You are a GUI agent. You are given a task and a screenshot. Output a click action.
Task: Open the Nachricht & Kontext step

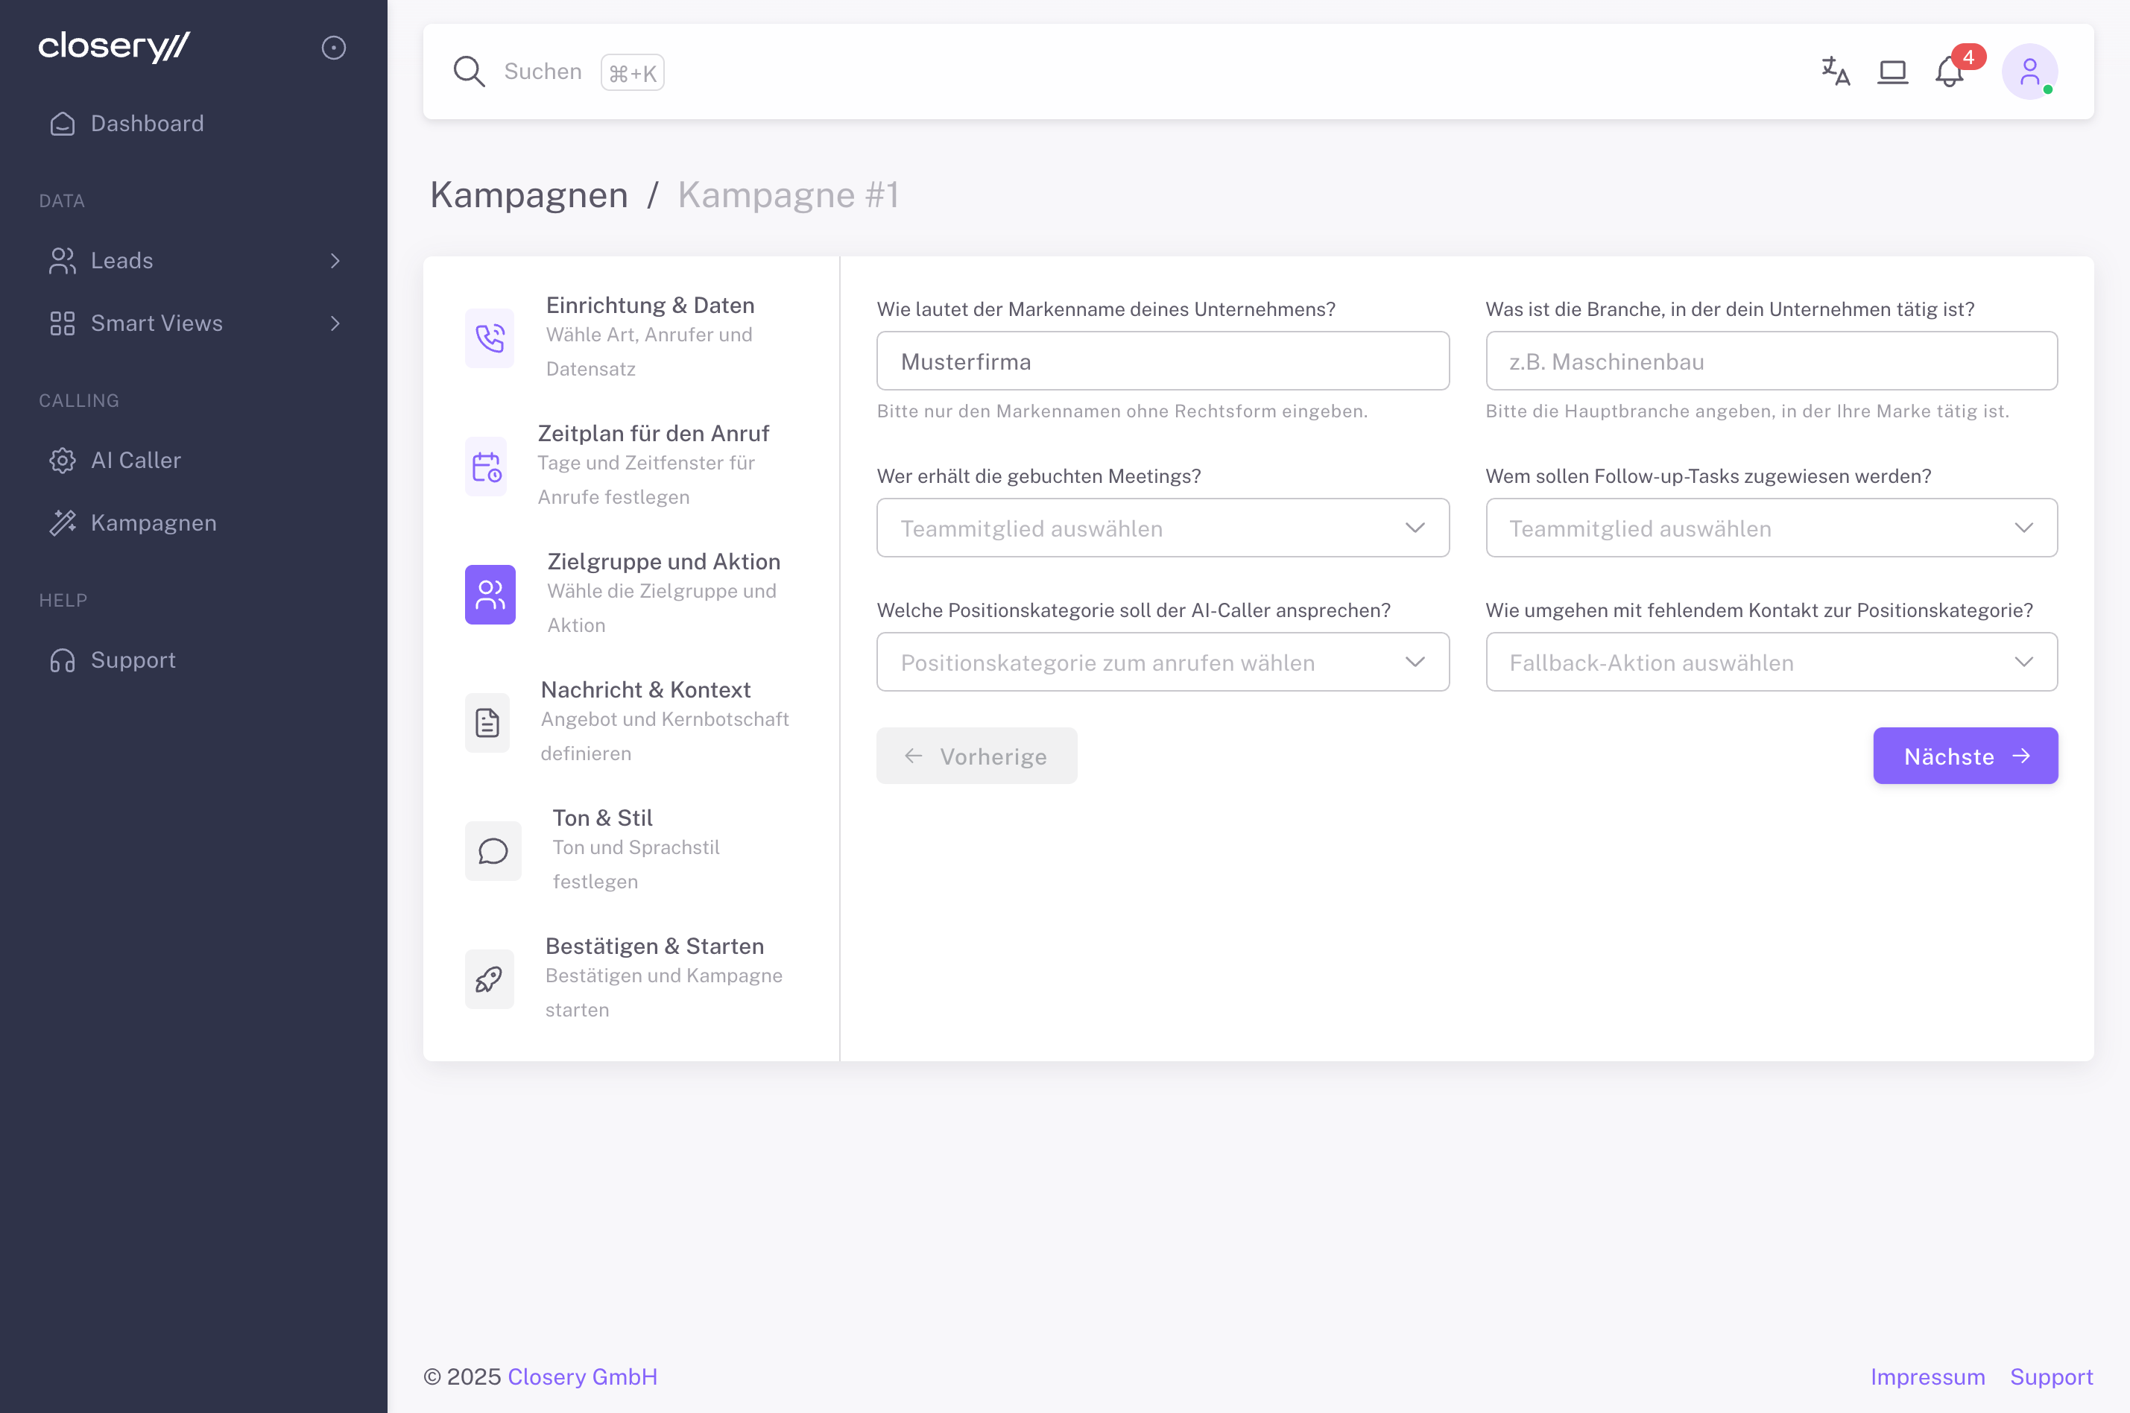coord(645,690)
